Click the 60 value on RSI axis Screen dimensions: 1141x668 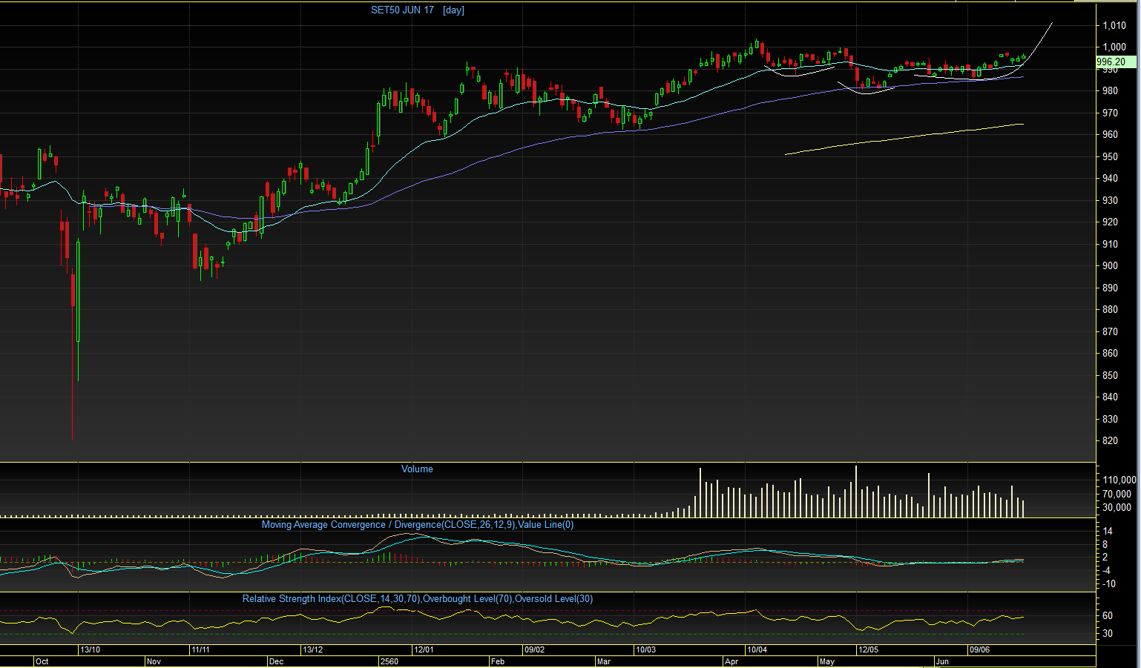tap(1107, 615)
